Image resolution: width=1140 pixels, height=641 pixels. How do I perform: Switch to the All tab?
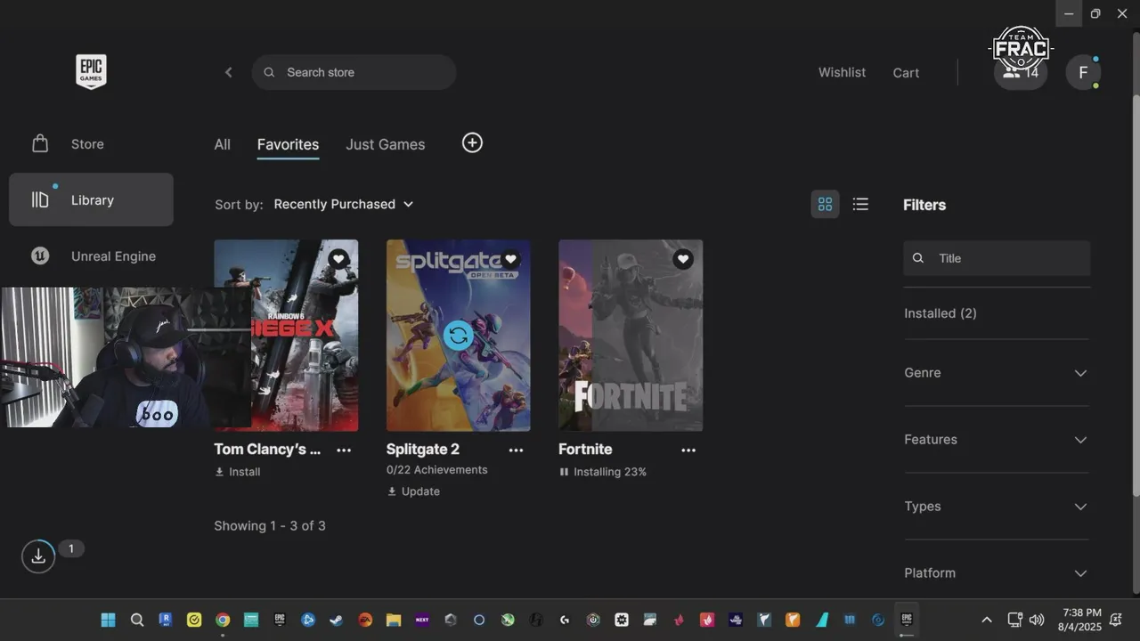pyautogui.click(x=222, y=144)
